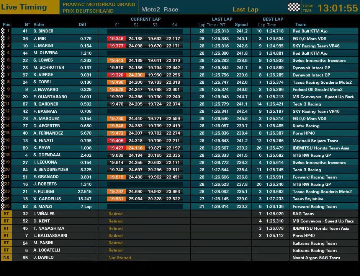
Task: Click the Diff column header
Action: click(82, 24)
